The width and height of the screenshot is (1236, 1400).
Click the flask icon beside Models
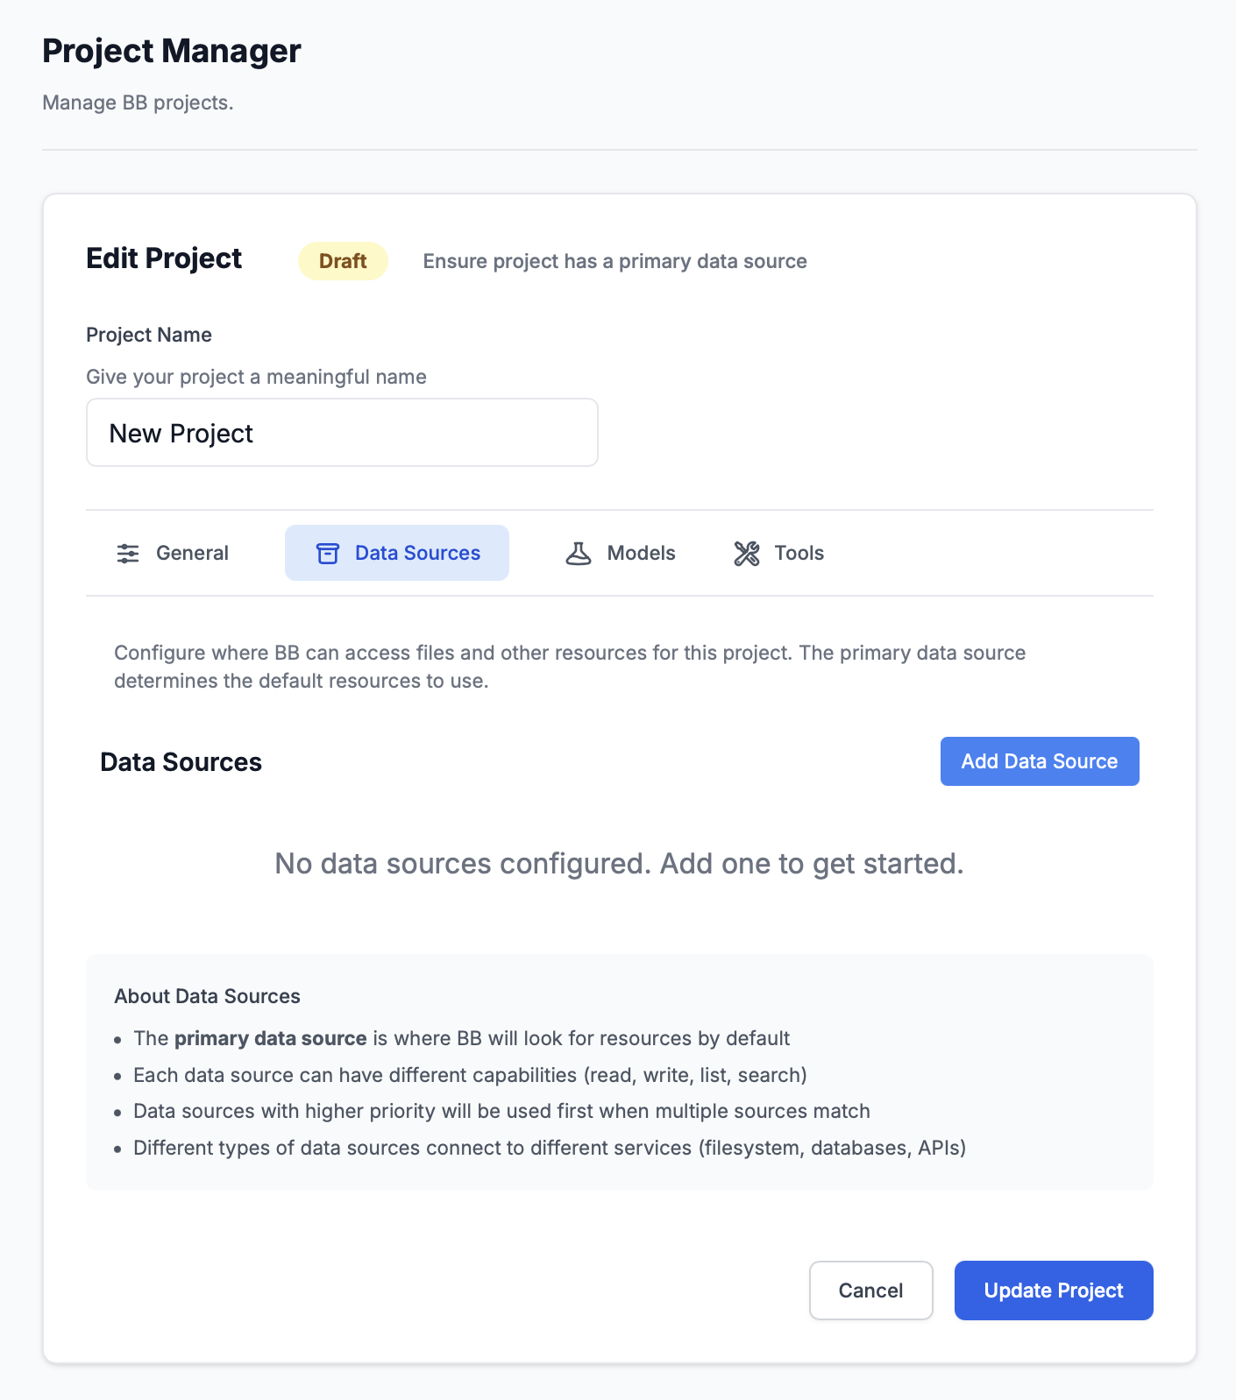[x=579, y=554]
